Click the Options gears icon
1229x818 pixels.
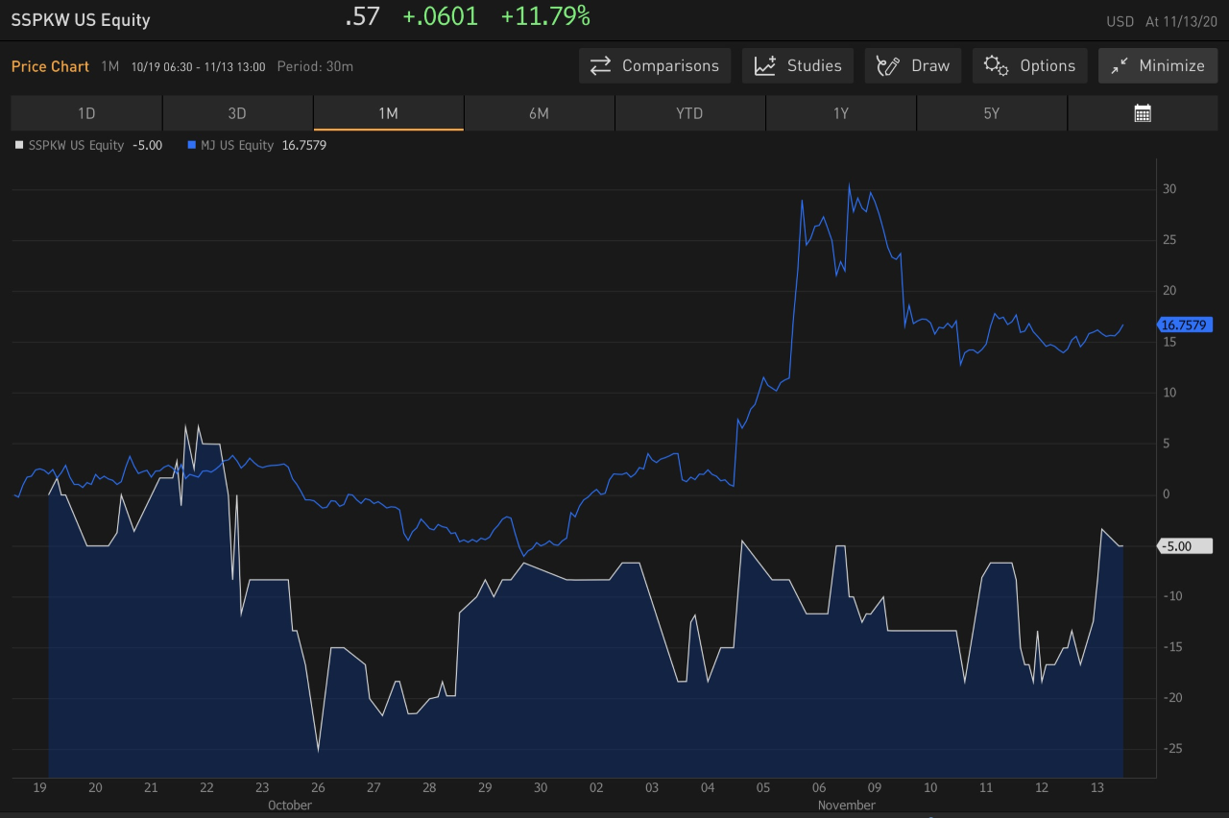pyautogui.click(x=997, y=66)
